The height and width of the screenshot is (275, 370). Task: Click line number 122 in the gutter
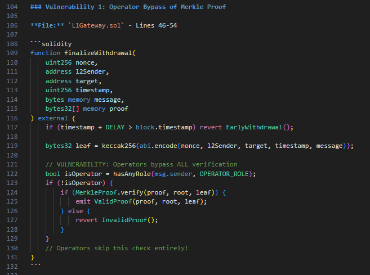pos(12,174)
